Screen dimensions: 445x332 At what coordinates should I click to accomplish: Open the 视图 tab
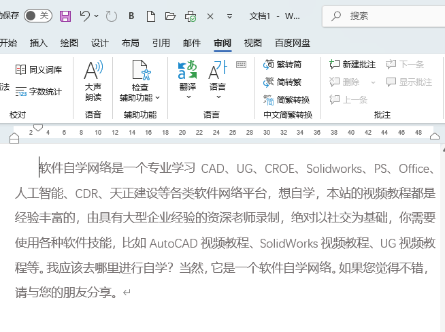pyautogui.click(x=253, y=43)
